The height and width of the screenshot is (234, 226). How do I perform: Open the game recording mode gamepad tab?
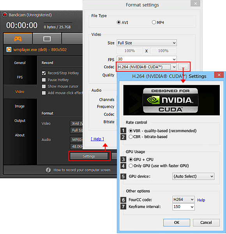click(18, 39)
